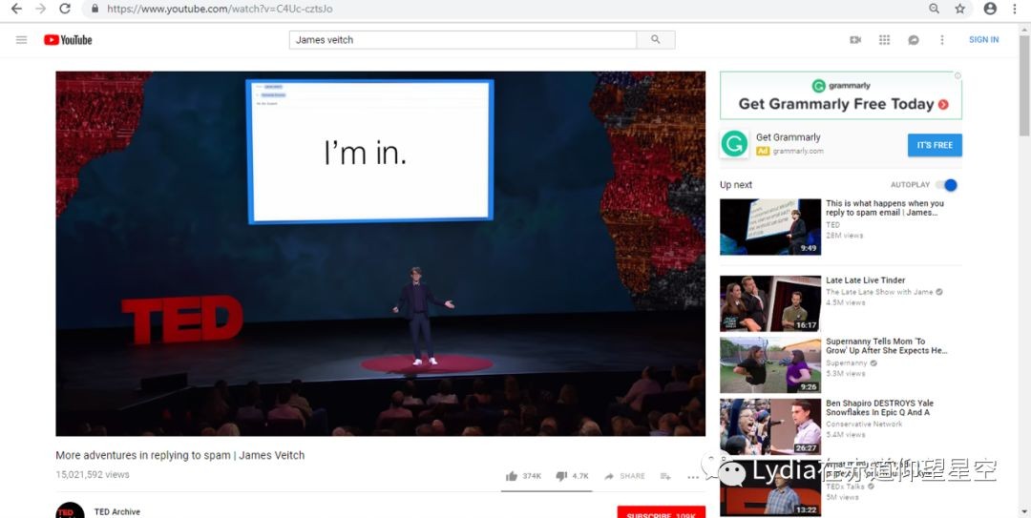
Task: Click the create video camera icon
Action: 855,40
